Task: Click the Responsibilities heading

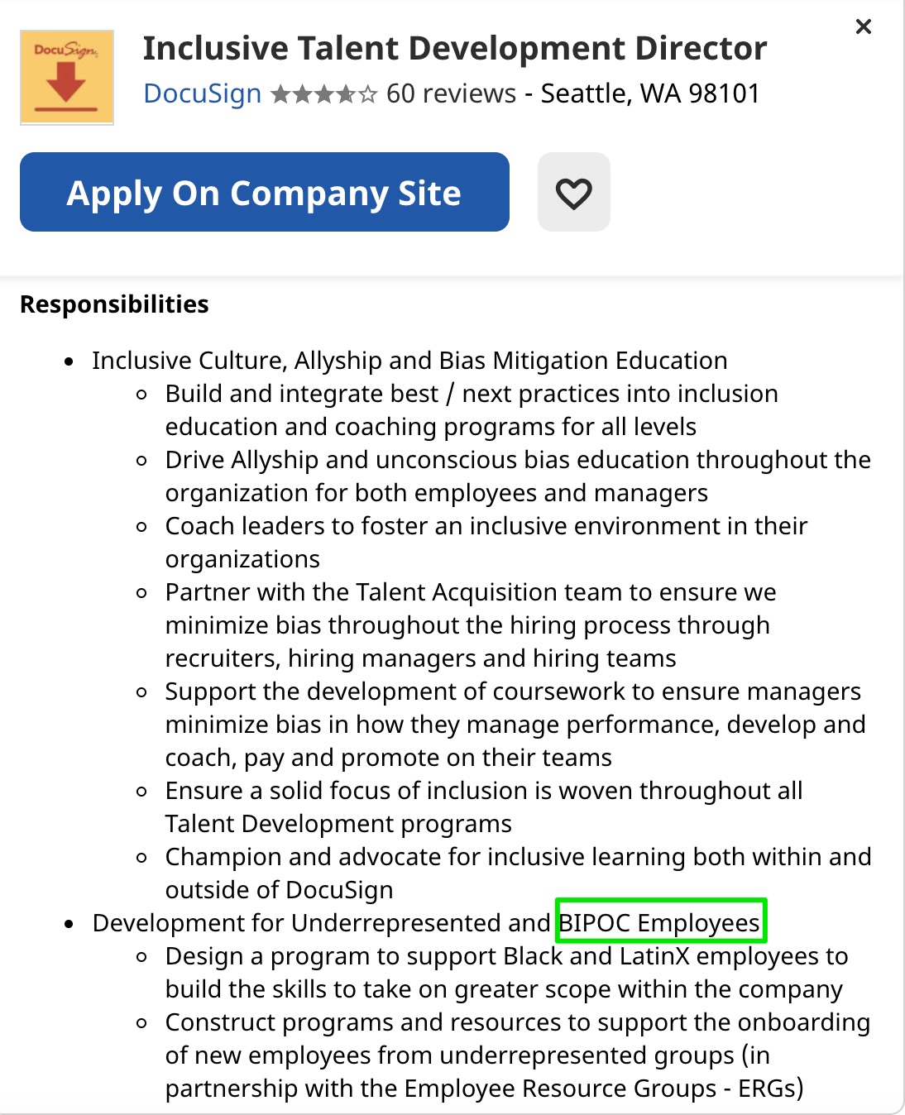Action: (x=114, y=304)
